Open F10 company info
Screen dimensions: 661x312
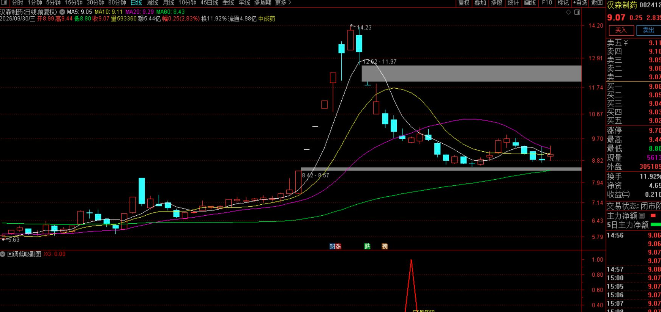pyautogui.click(x=547, y=3)
